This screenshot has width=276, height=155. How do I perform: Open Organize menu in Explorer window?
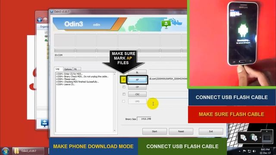[x=44, y=27]
